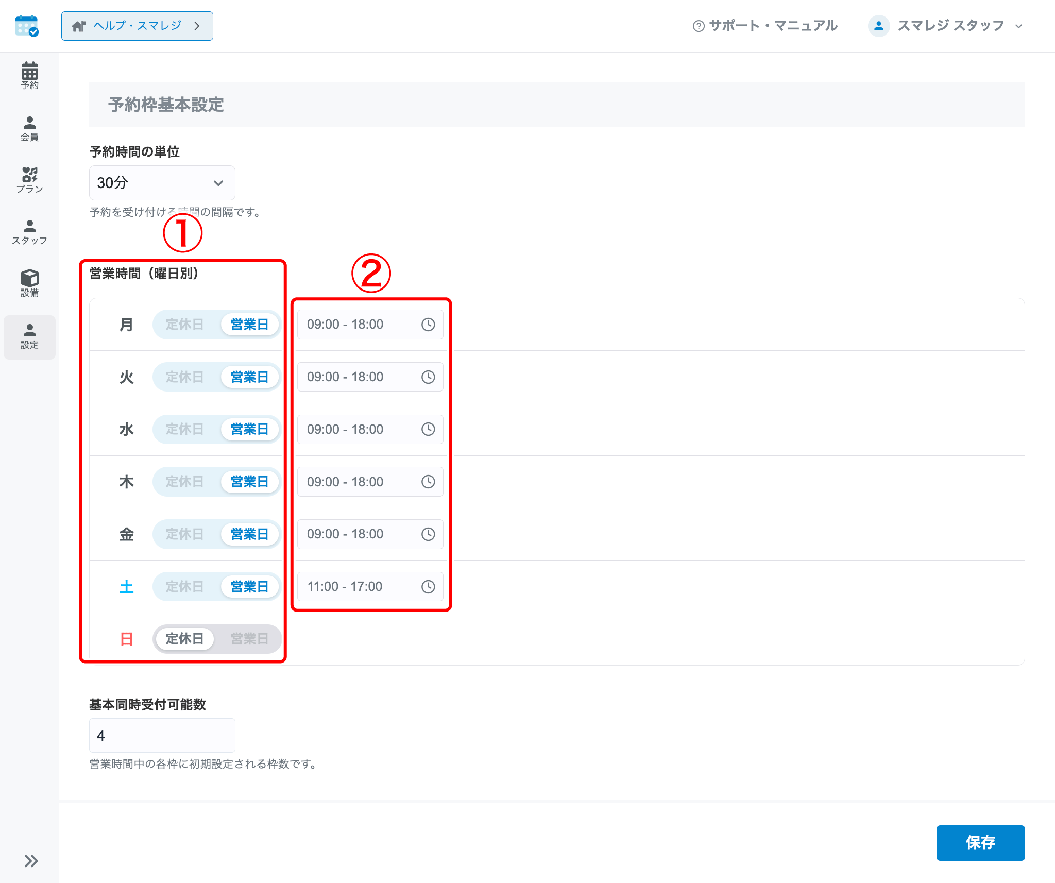The height and width of the screenshot is (883, 1055).
Task: Select the スマレジ スタッフ user name
Action: 950,26
